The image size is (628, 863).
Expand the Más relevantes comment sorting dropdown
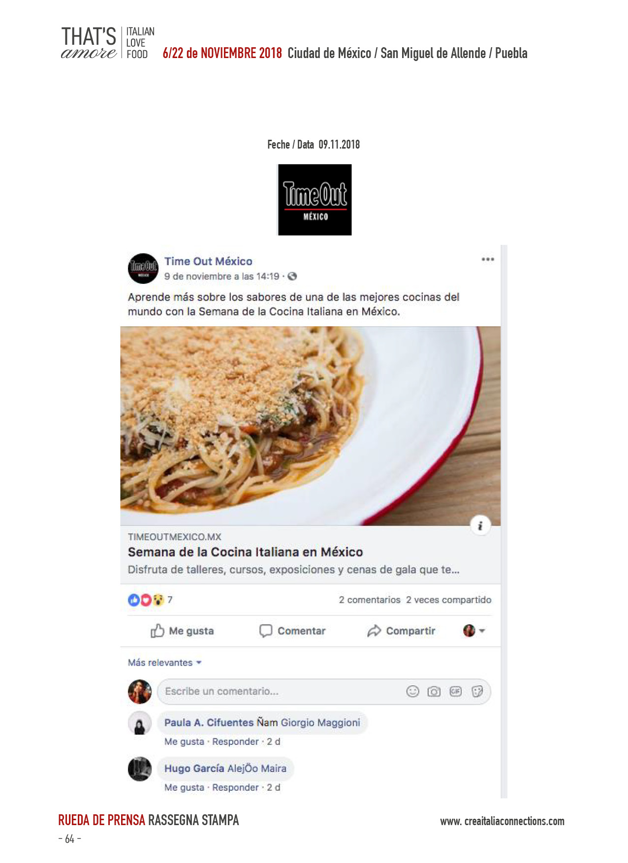point(165,662)
